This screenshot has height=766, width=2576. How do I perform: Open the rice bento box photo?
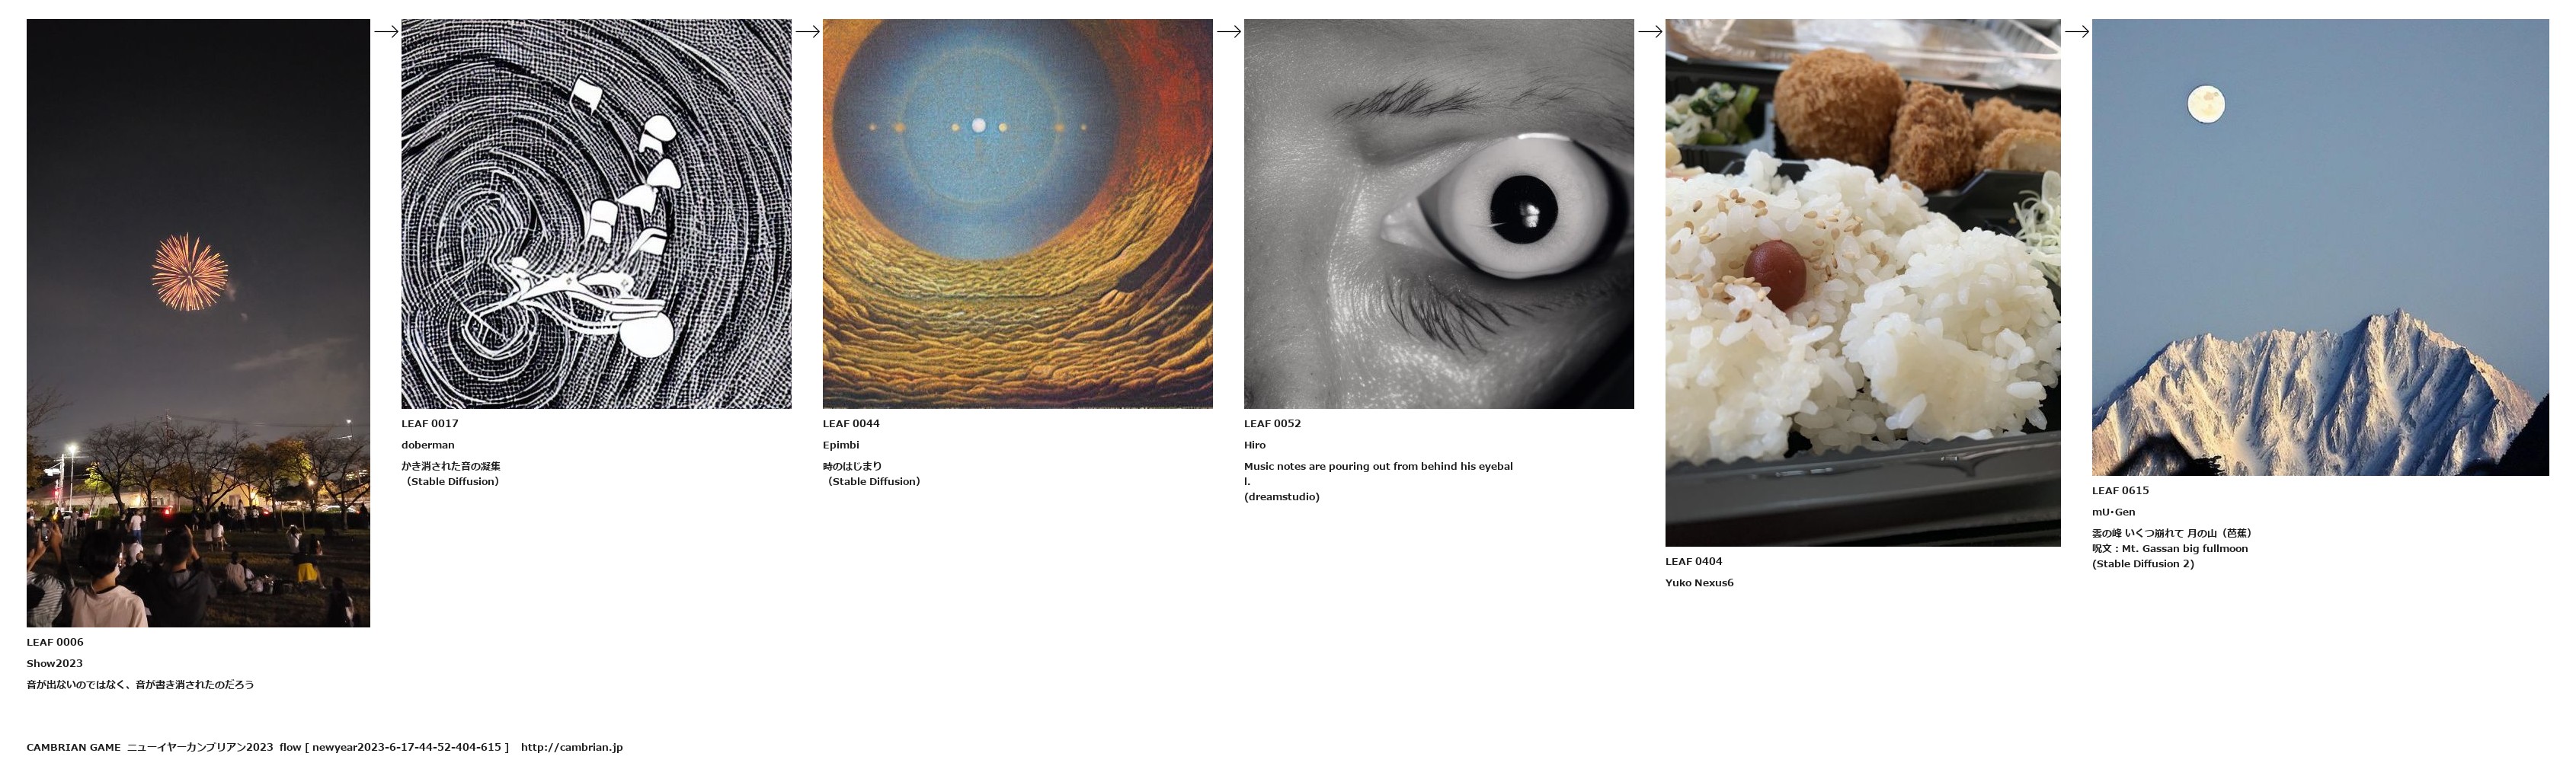click(x=1863, y=283)
